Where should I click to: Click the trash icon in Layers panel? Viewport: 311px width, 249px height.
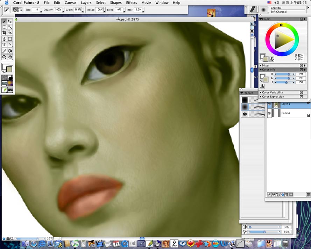tap(308, 195)
